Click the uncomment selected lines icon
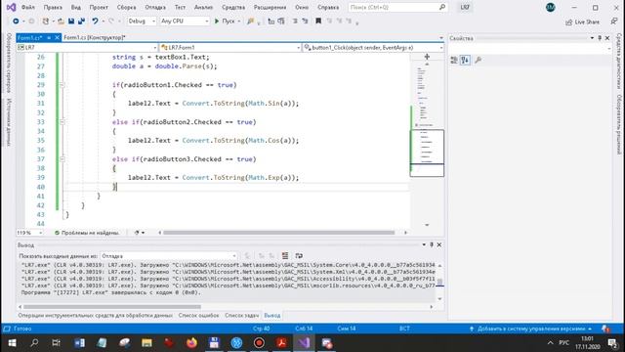Screen dimensions: 625x352 point(305,22)
